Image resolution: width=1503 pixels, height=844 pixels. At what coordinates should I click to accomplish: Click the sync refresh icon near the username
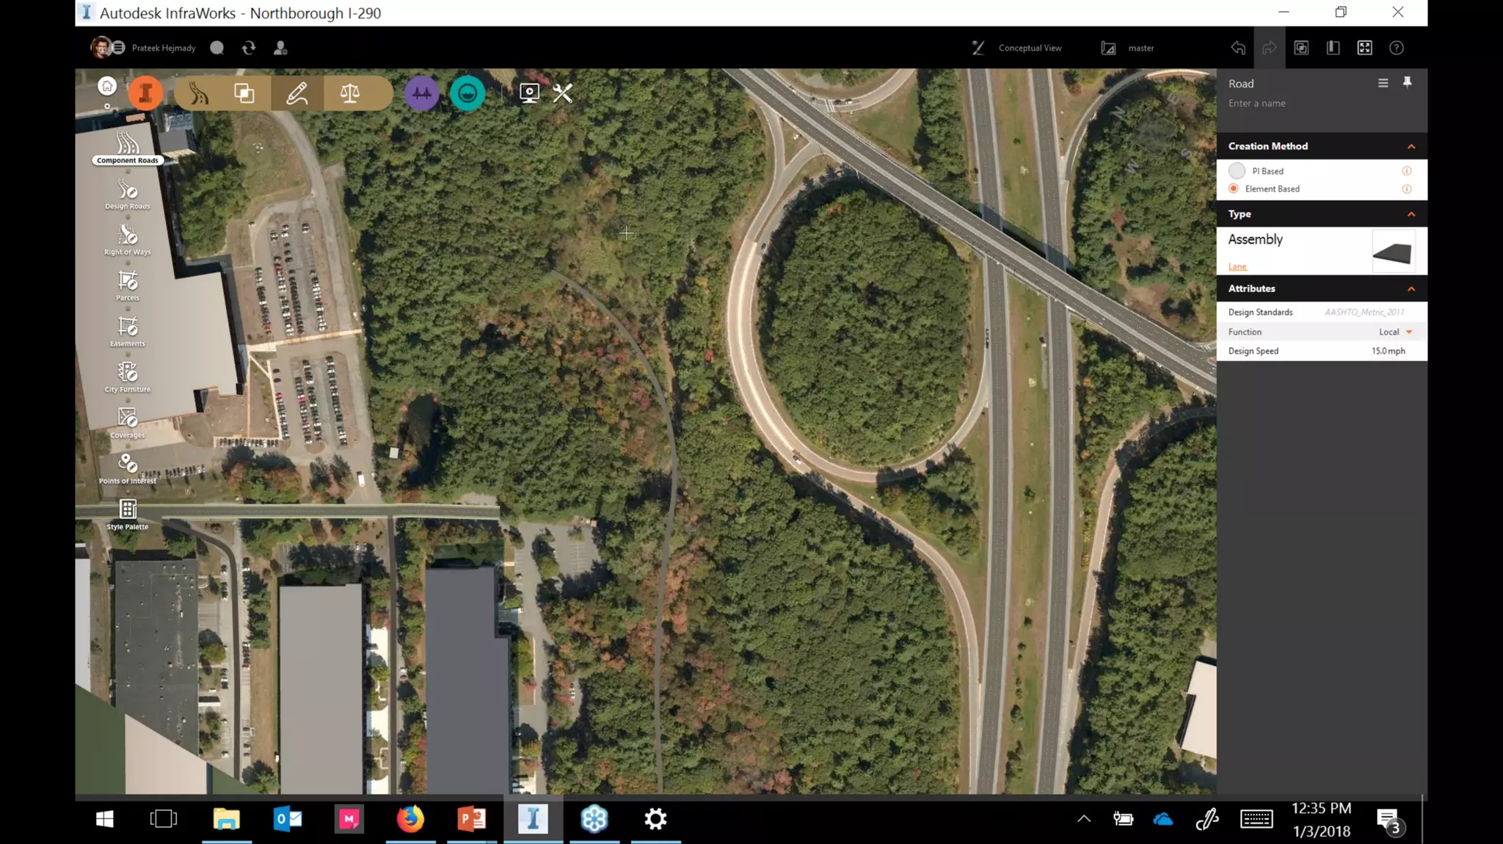pyautogui.click(x=249, y=48)
